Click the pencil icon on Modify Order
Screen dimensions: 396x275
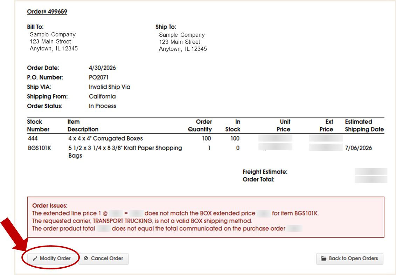click(x=35, y=259)
